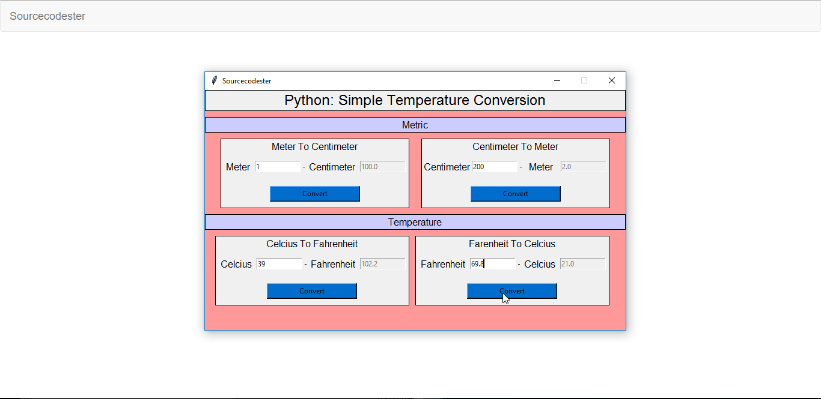Click the 'Celcius To Fahrenheit' heading
The image size is (821, 399).
click(312, 244)
